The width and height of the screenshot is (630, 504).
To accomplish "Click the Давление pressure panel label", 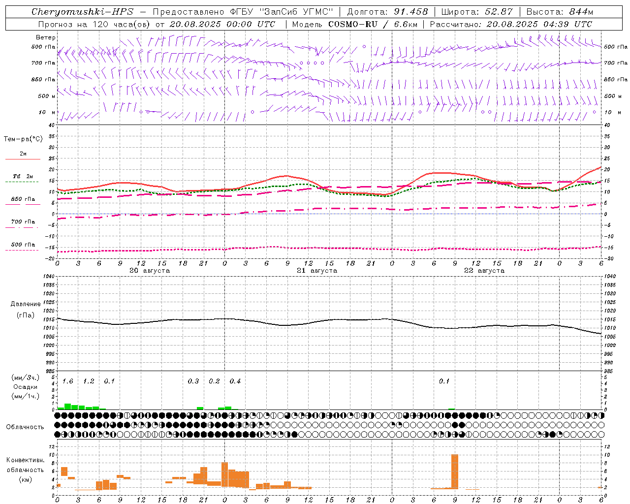I will tap(26, 304).
